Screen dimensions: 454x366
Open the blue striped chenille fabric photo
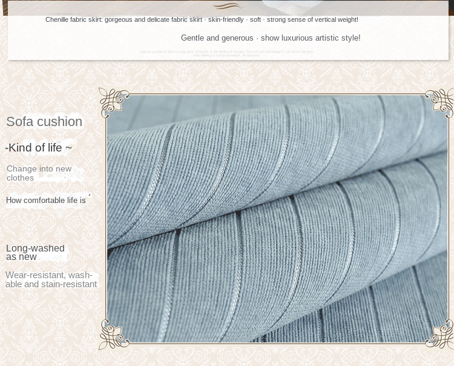point(277,218)
